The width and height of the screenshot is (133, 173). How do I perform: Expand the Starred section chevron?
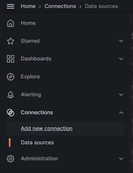click(121, 41)
